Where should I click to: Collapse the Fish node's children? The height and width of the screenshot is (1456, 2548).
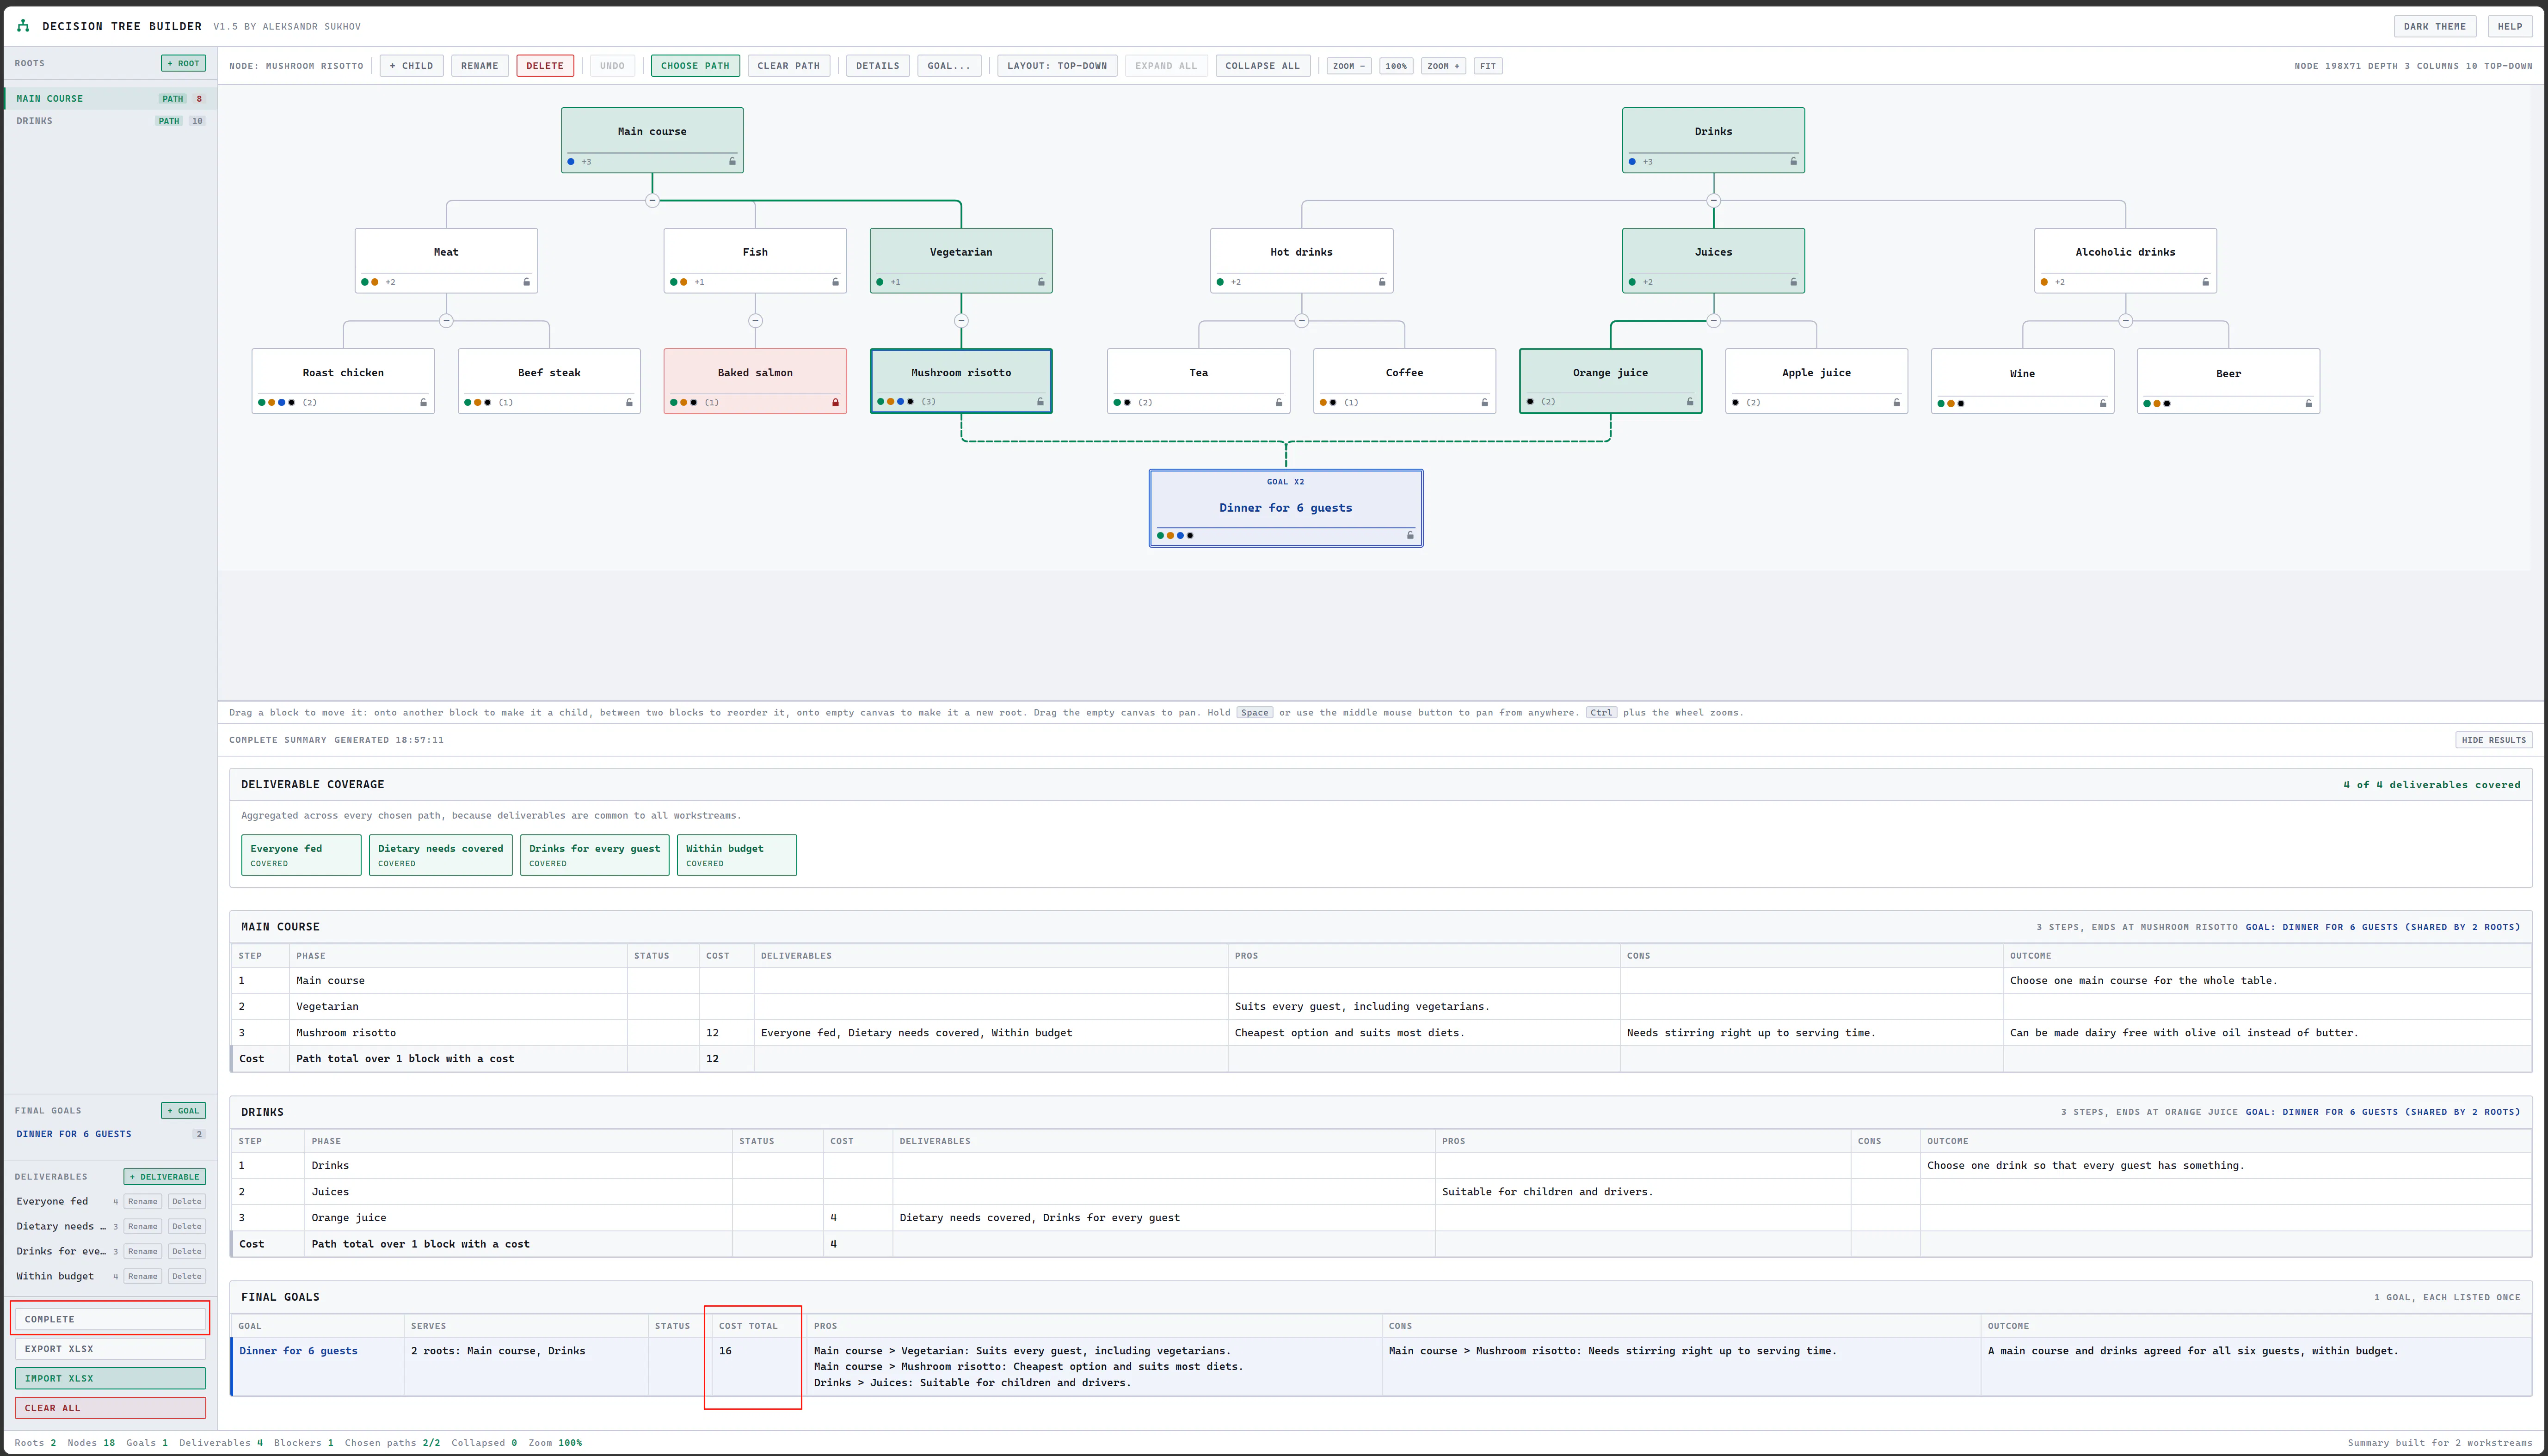pyautogui.click(x=755, y=321)
